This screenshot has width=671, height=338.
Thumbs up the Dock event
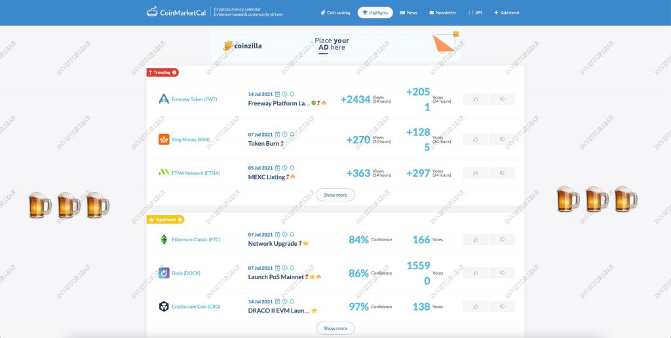pos(476,273)
